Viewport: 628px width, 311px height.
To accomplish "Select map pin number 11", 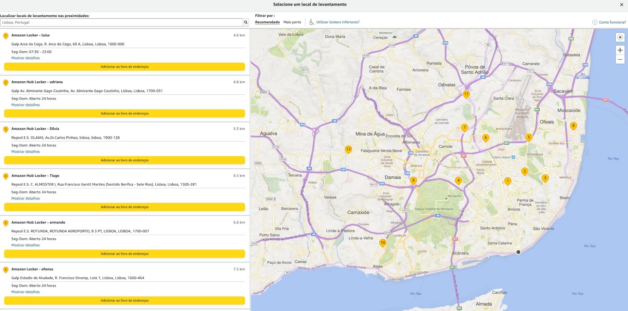I will (x=466, y=95).
